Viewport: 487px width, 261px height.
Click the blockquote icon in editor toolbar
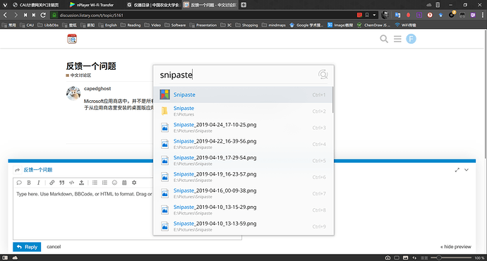tap(62, 183)
